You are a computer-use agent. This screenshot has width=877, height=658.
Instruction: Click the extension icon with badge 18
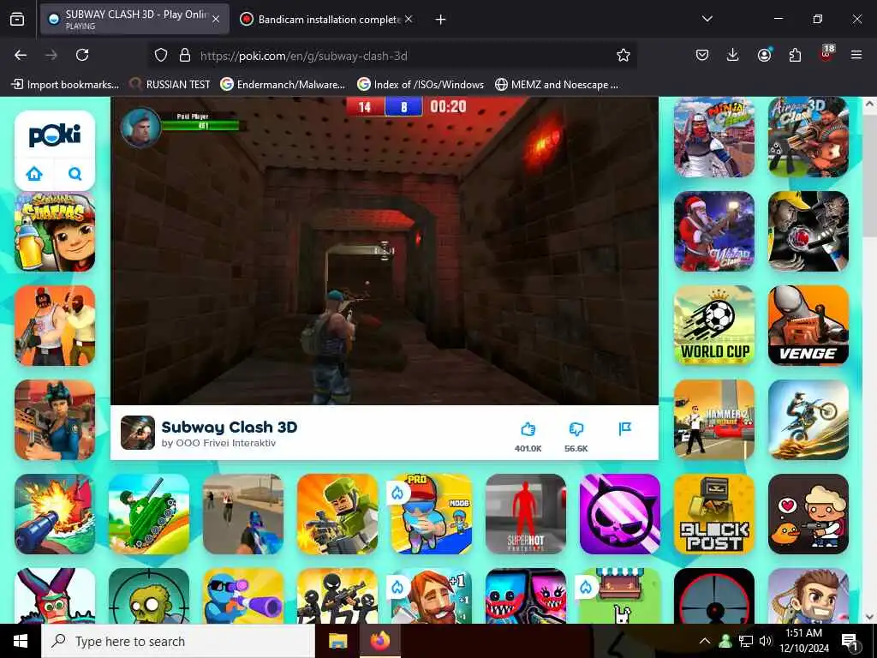coord(826,54)
